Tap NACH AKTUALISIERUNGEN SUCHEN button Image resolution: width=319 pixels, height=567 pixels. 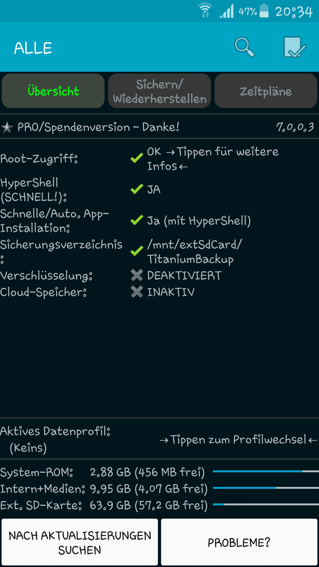click(79, 542)
